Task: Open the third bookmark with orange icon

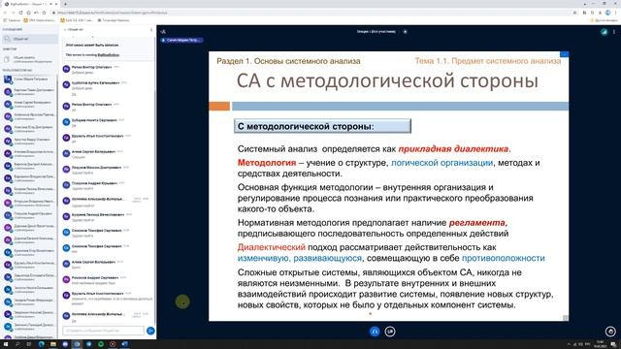Action: point(77,20)
